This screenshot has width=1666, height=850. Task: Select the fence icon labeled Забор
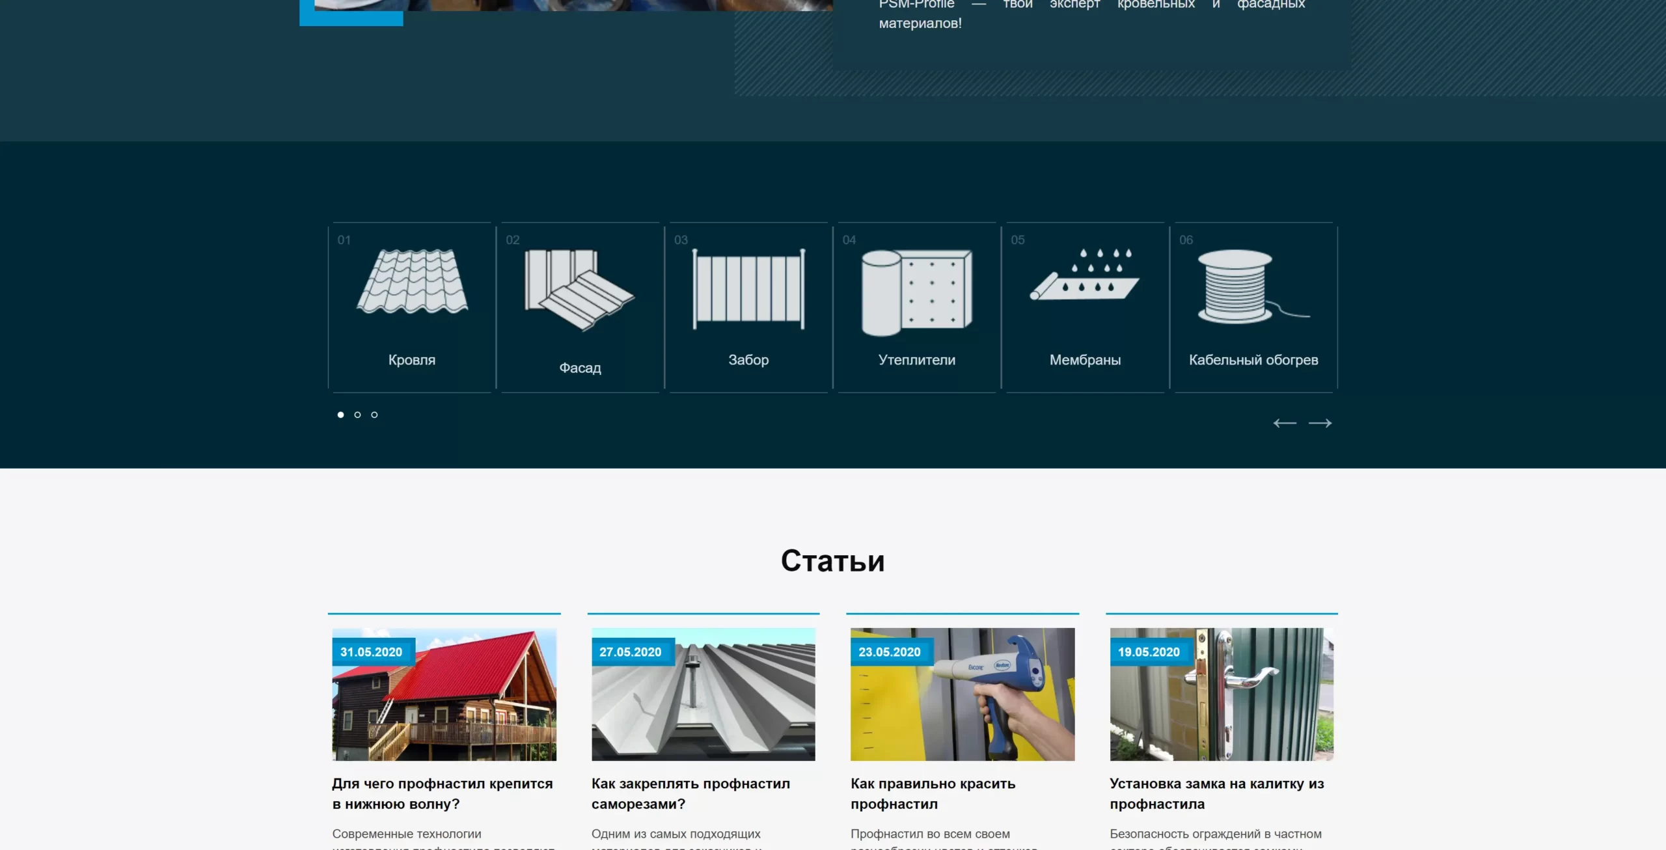click(748, 289)
